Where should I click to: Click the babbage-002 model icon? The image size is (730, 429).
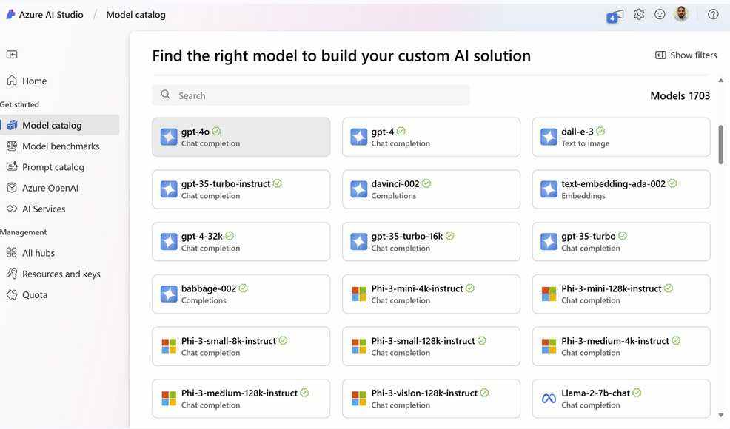[x=169, y=294]
